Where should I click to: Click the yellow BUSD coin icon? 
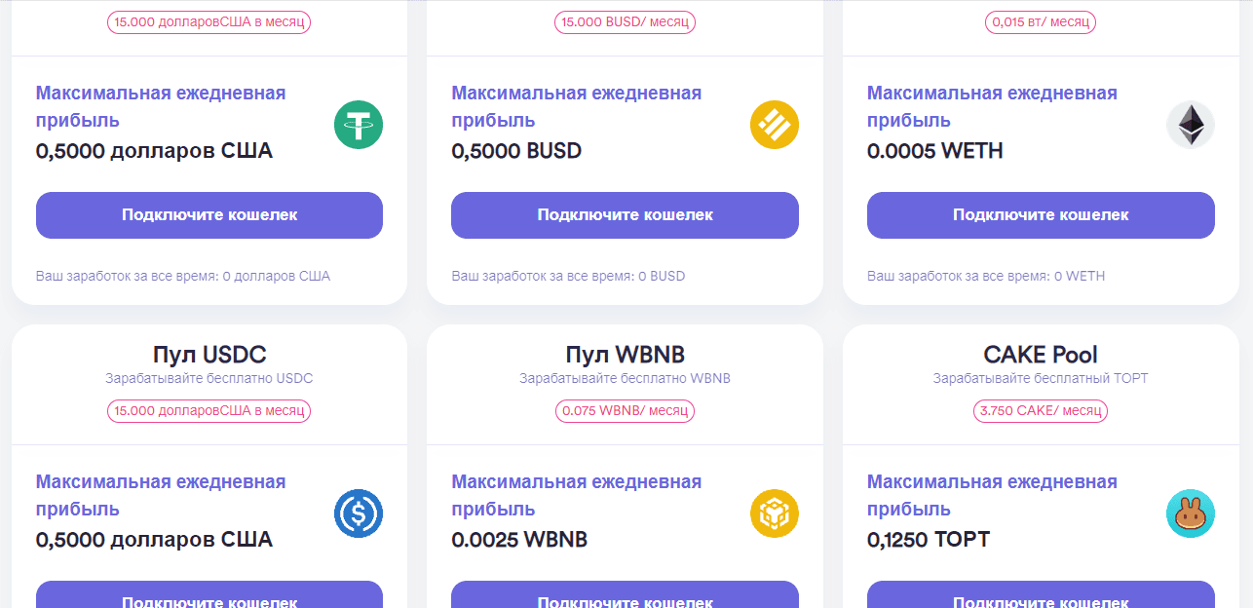[x=775, y=125]
